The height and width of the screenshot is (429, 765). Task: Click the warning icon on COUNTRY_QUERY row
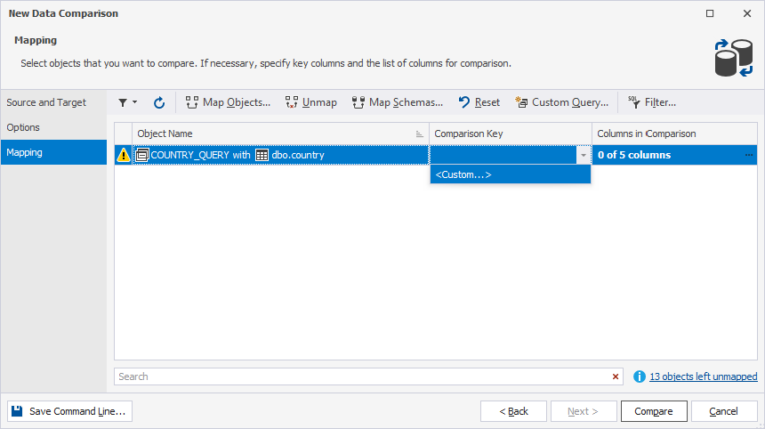(124, 155)
